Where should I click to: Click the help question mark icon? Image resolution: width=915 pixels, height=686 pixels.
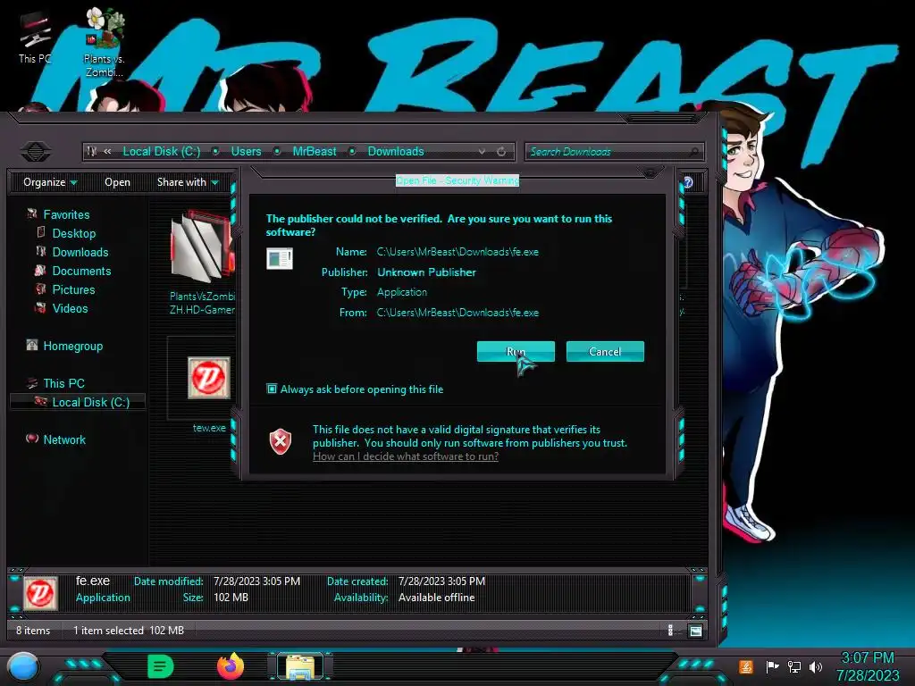pyautogui.click(x=688, y=182)
